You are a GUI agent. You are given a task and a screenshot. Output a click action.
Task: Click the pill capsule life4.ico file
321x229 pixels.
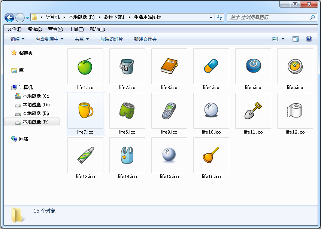tap(211, 67)
